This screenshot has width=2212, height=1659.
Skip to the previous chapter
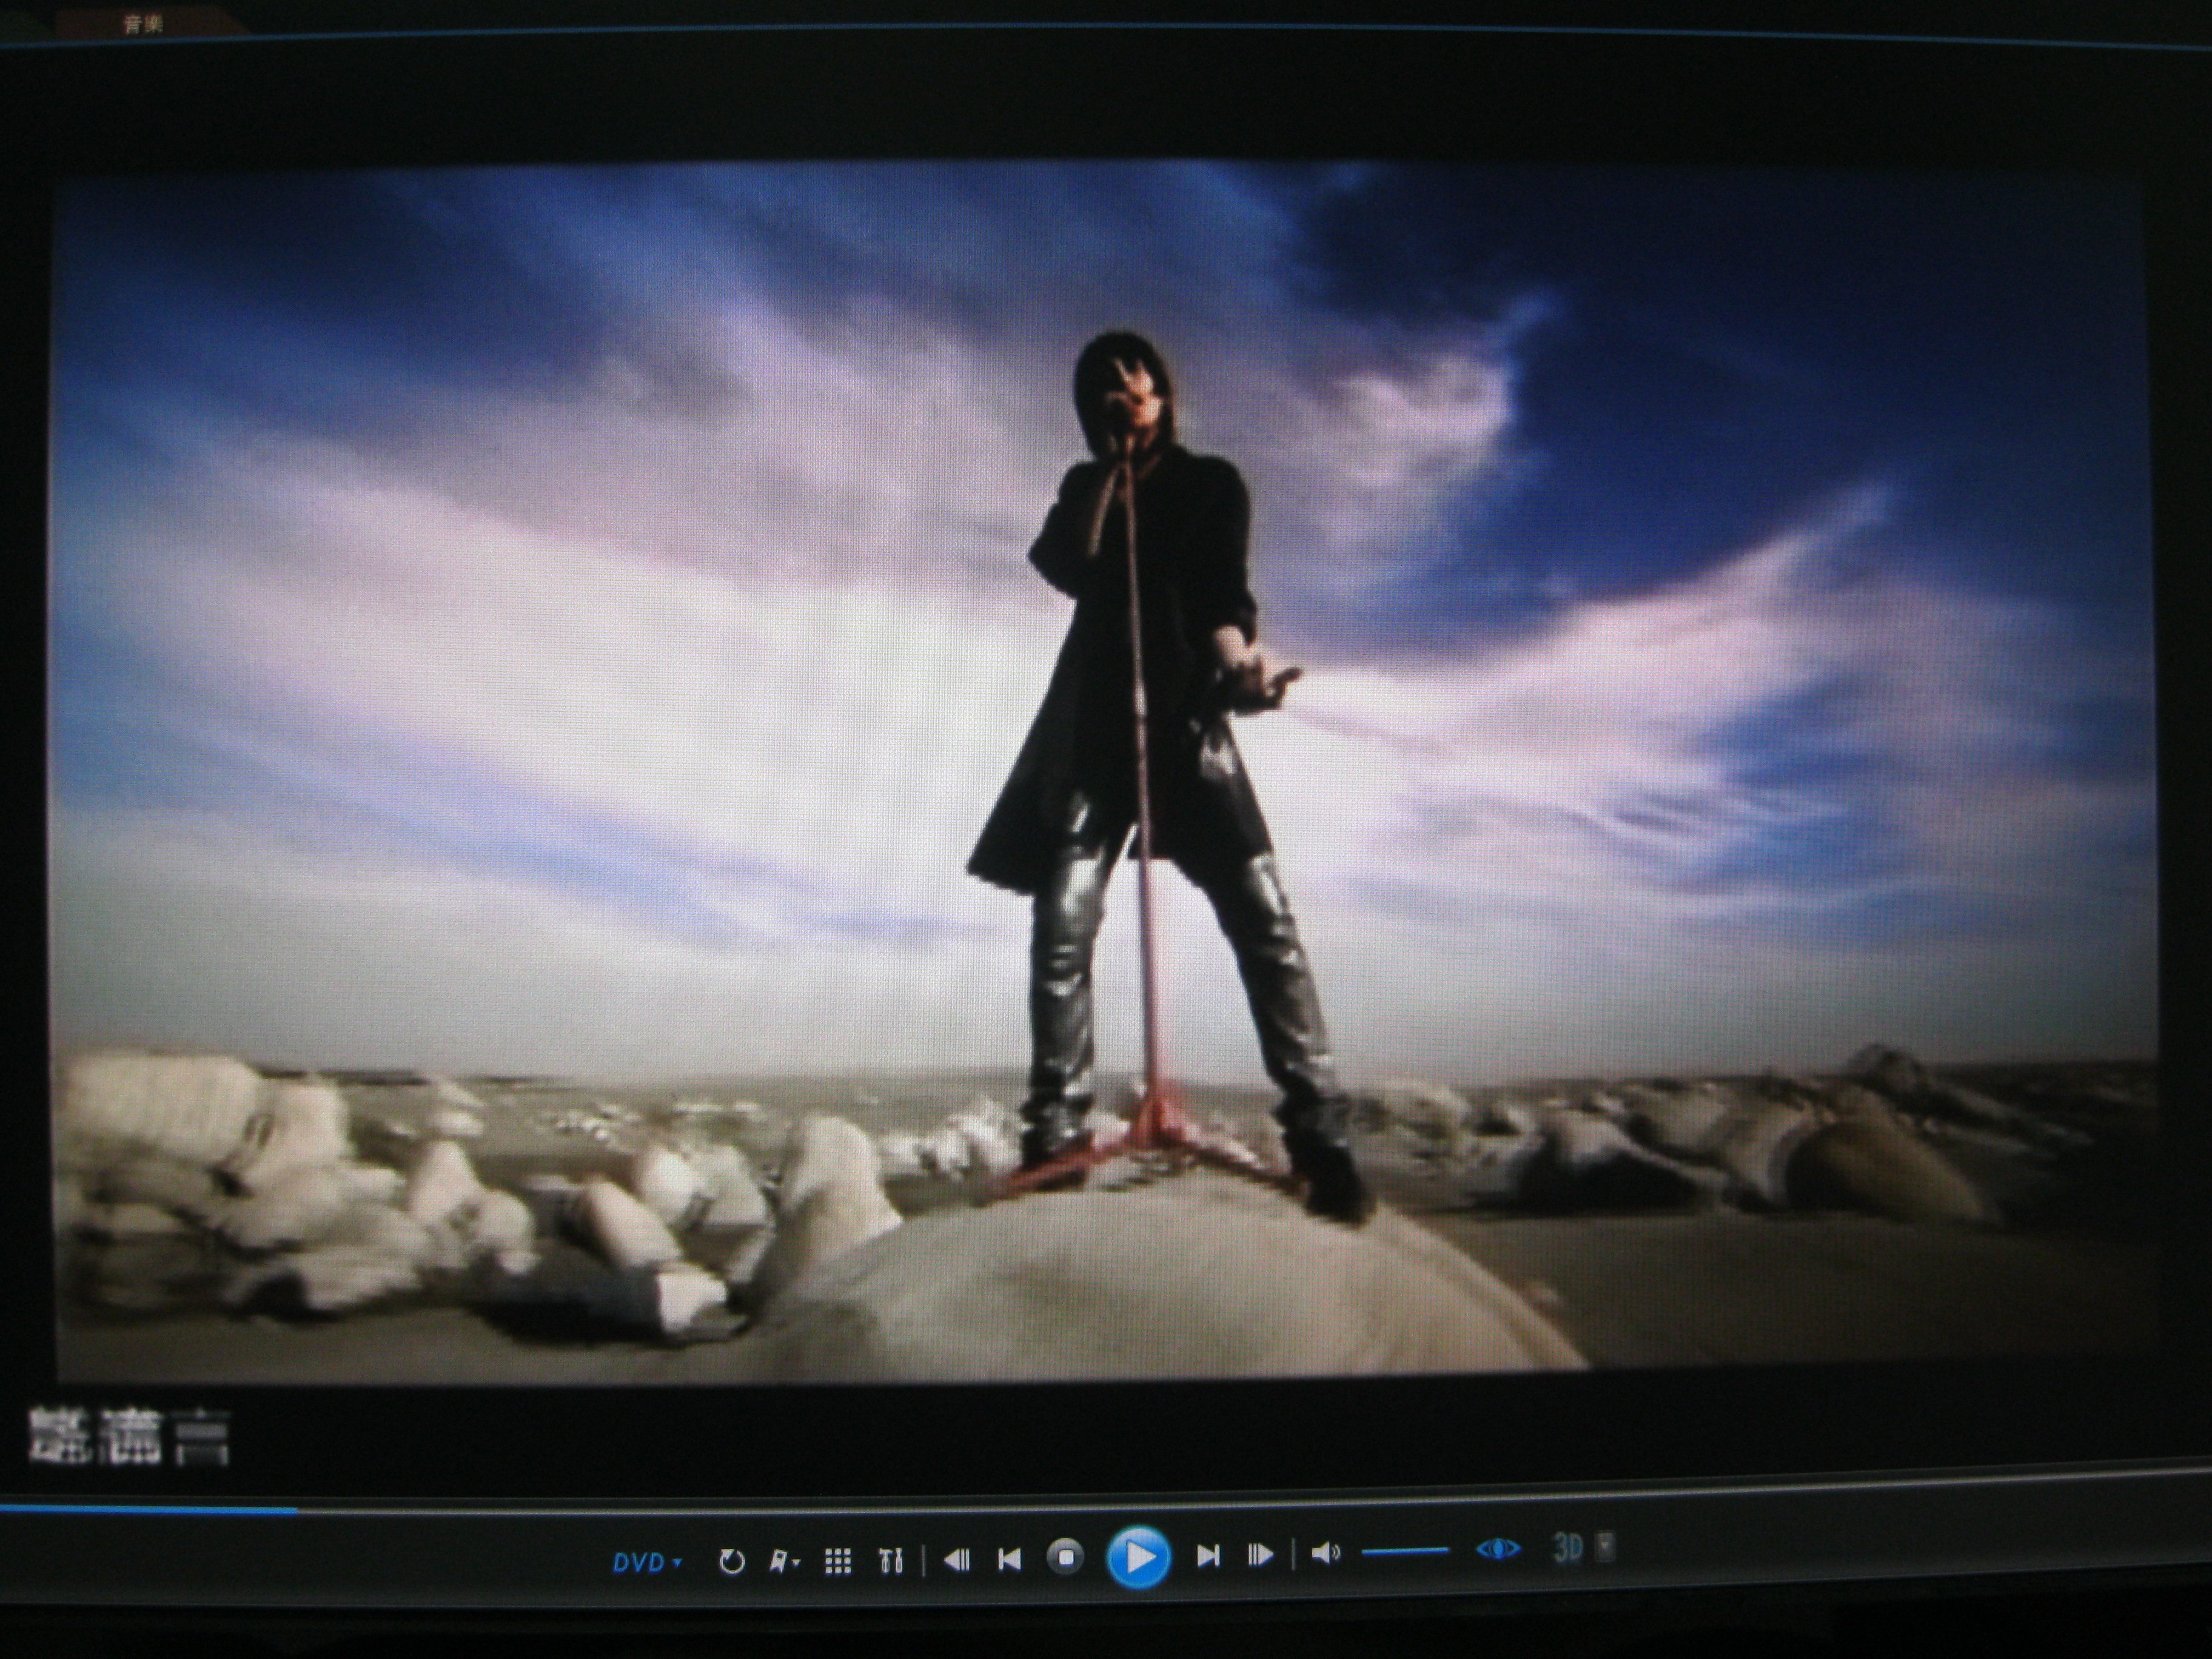click(1010, 1559)
